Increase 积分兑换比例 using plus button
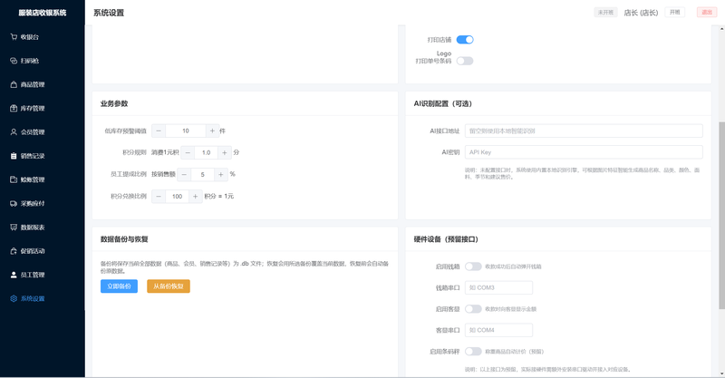Screen dimensions: 725x378 coord(196,196)
